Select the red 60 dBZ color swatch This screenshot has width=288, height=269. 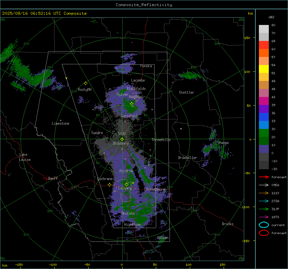[264, 45]
